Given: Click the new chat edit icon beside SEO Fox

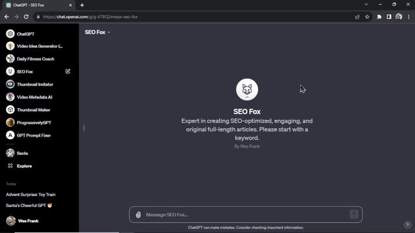Looking at the screenshot, I should point(67,71).
